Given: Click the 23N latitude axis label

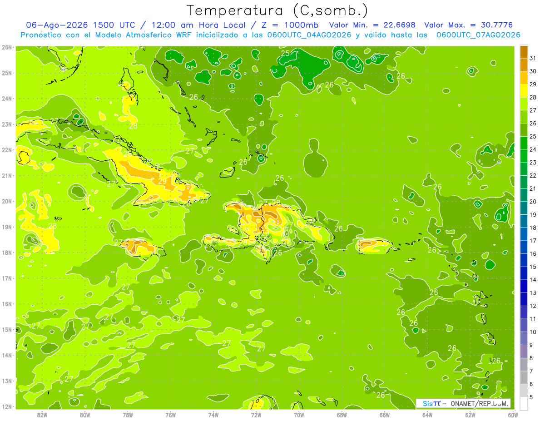Looking at the screenshot, I should pos(7,124).
